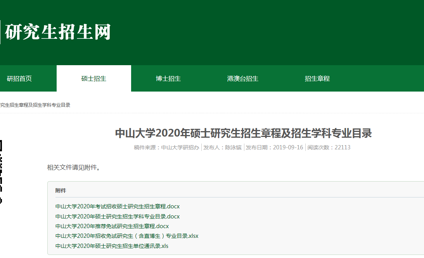The width and height of the screenshot is (424, 258).
Task: Open 招收免试研究生（含直博生）专业目录.xlsx file
Action: click(127, 236)
